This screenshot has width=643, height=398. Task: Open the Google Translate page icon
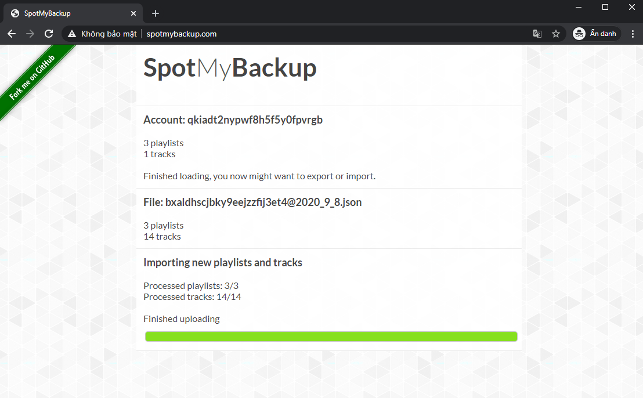click(x=537, y=34)
